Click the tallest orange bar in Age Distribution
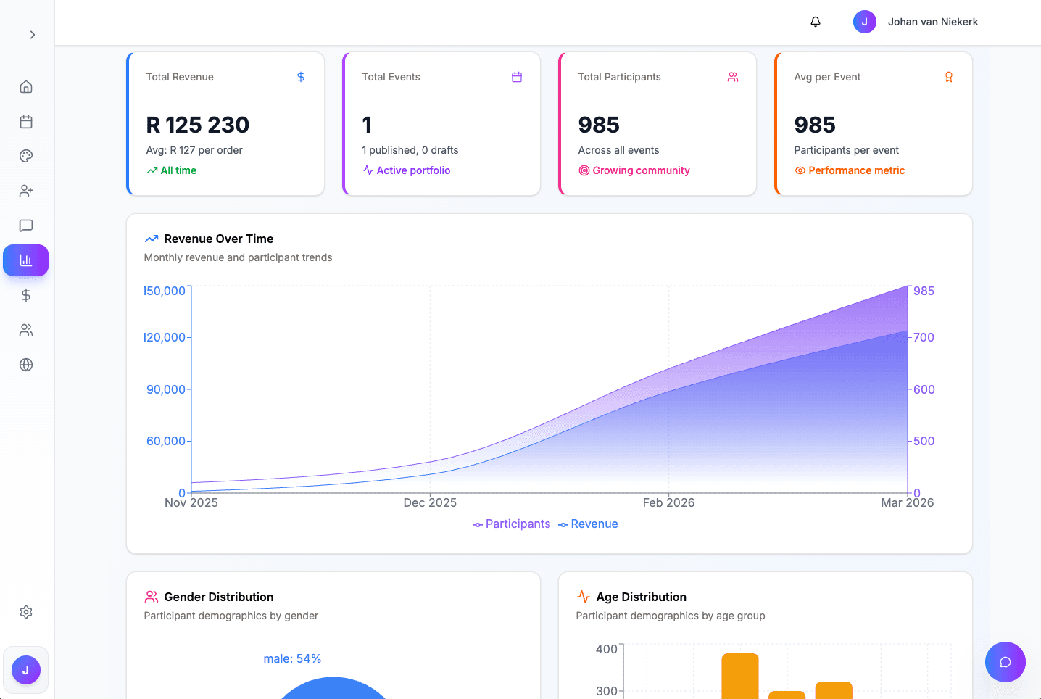 740,674
